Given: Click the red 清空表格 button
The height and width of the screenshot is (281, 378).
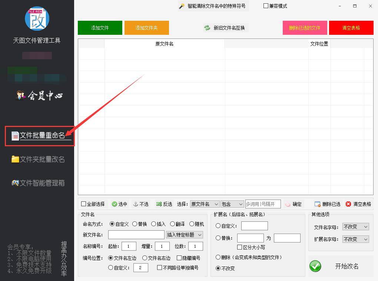Looking at the screenshot, I should [351, 28].
